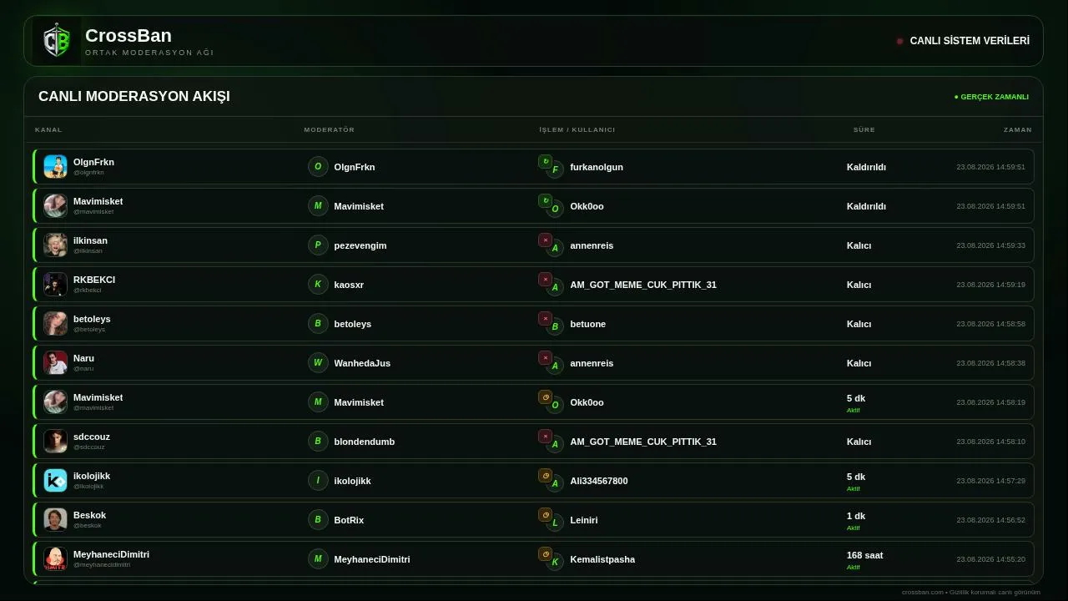Click the CANLI SİSTEM VERİLERİ indicator
1068x601 pixels.
(963, 41)
